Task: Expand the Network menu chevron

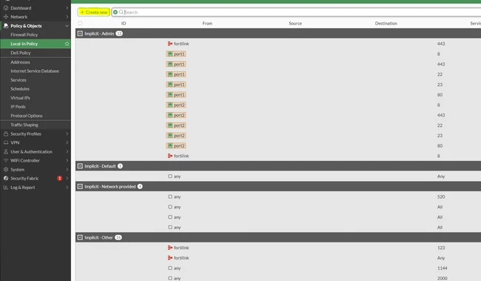Action: [x=67, y=17]
